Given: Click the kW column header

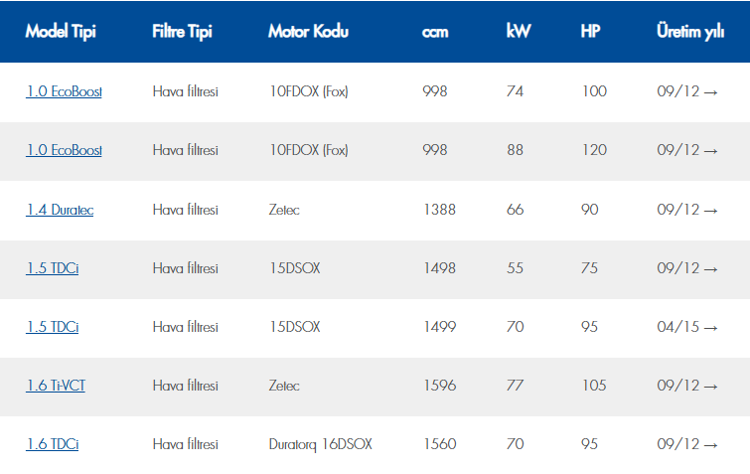Looking at the screenshot, I should tap(518, 32).
